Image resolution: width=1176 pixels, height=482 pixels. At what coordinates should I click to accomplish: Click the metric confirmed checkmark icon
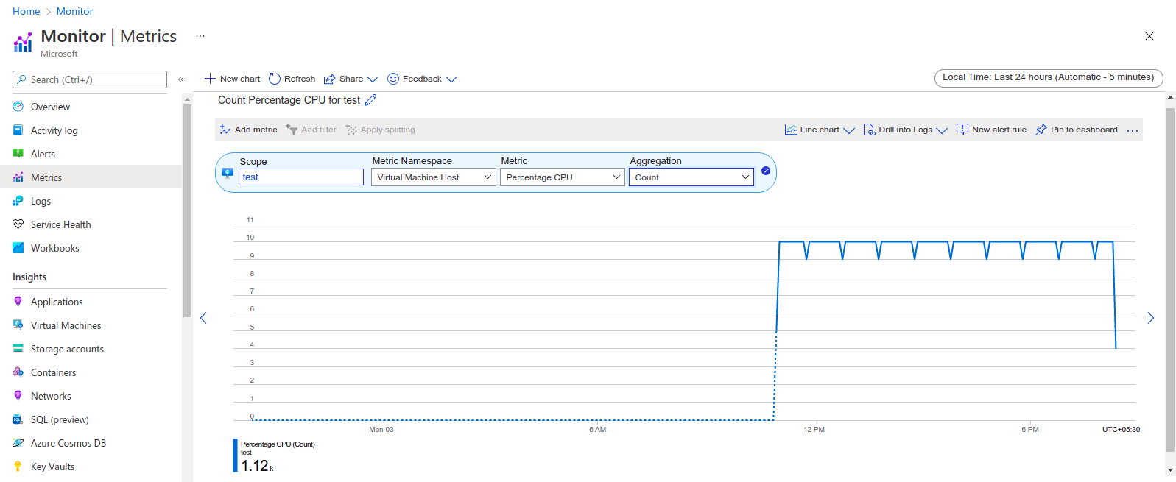[766, 171]
